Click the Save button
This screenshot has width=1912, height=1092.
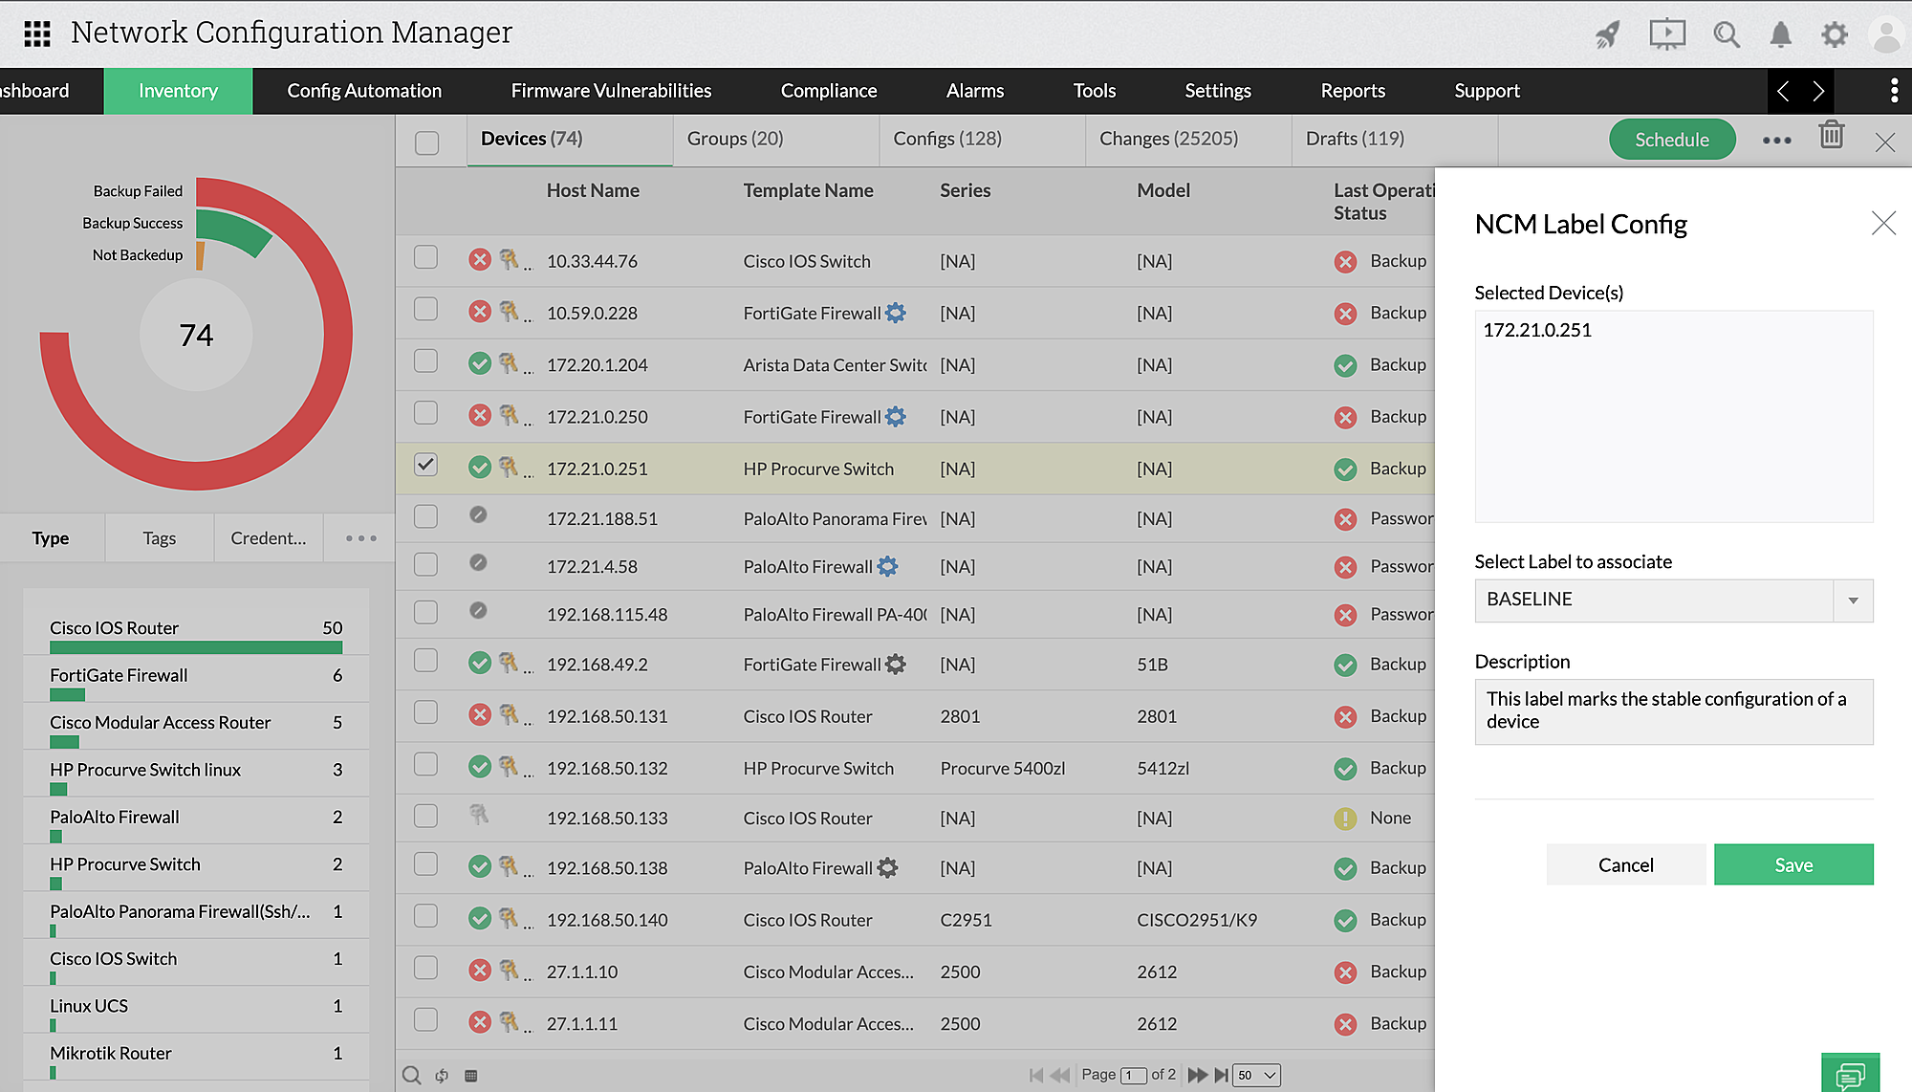[1792, 864]
